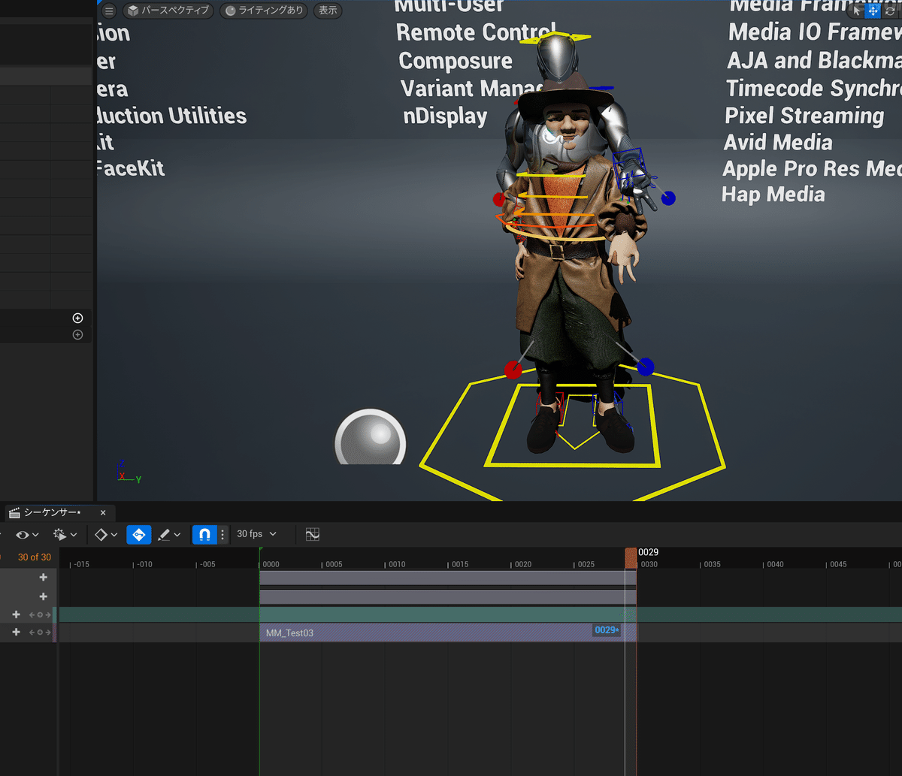Screen dimensions: 902x776
Task: Select the red knee pole-vector sphere
Action: click(x=513, y=370)
